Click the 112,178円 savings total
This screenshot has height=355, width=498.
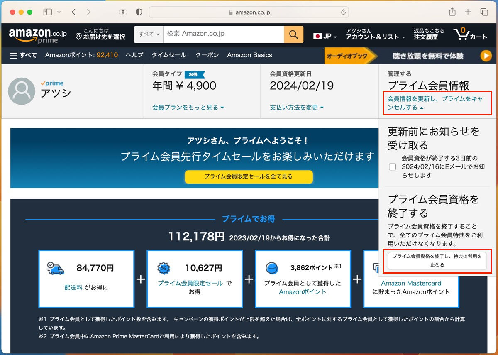click(196, 237)
